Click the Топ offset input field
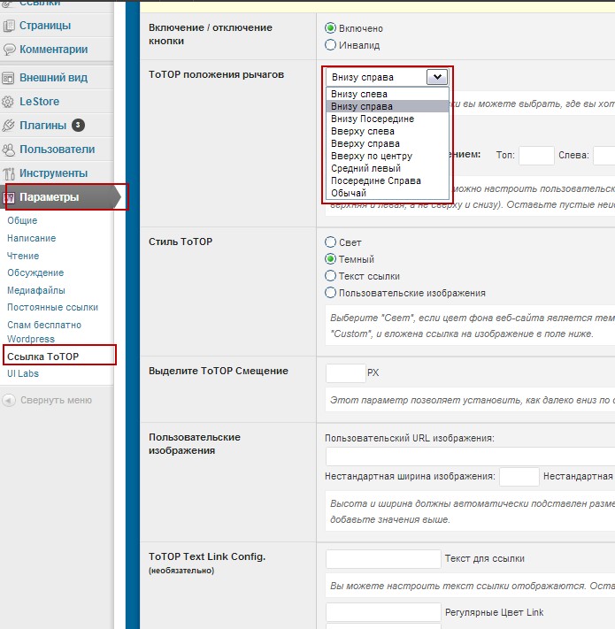 click(536, 156)
